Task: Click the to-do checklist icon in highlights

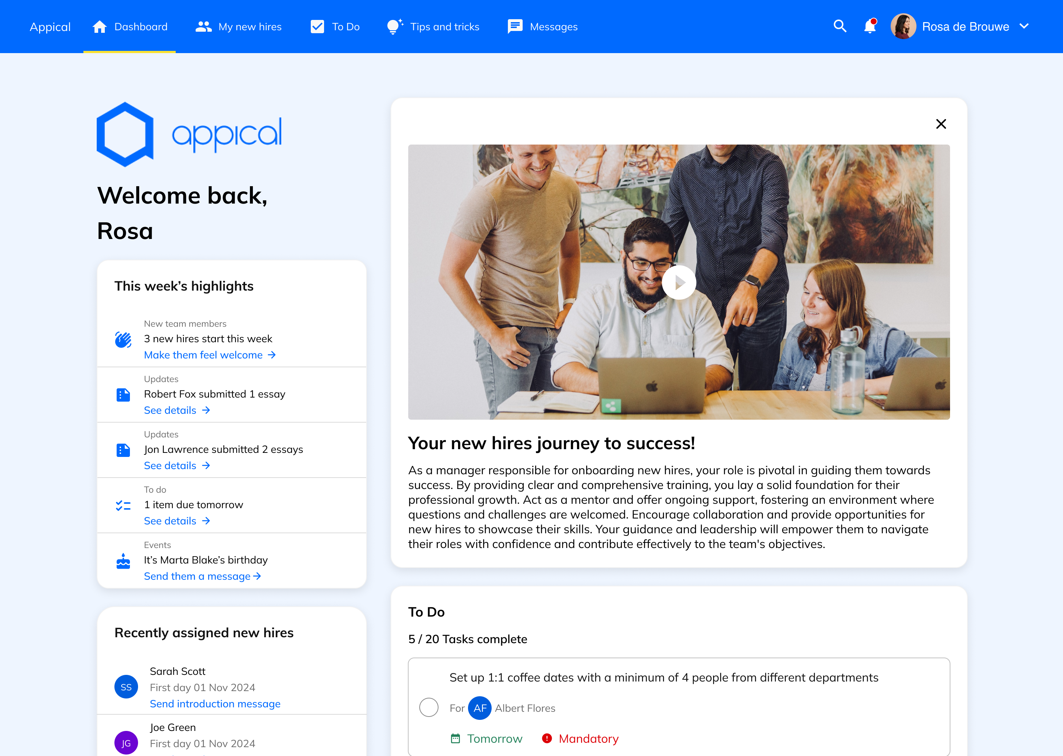Action: 123,505
